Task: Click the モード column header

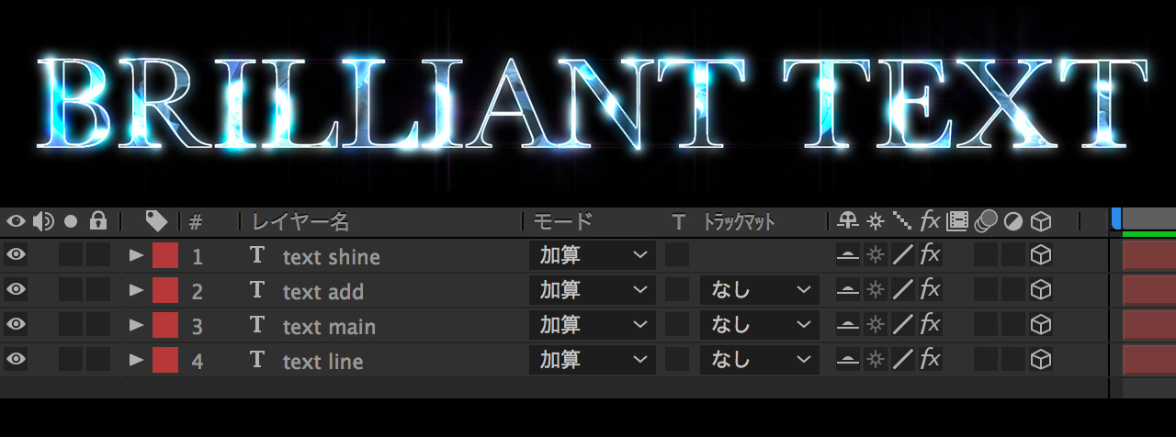Action: 563,221
